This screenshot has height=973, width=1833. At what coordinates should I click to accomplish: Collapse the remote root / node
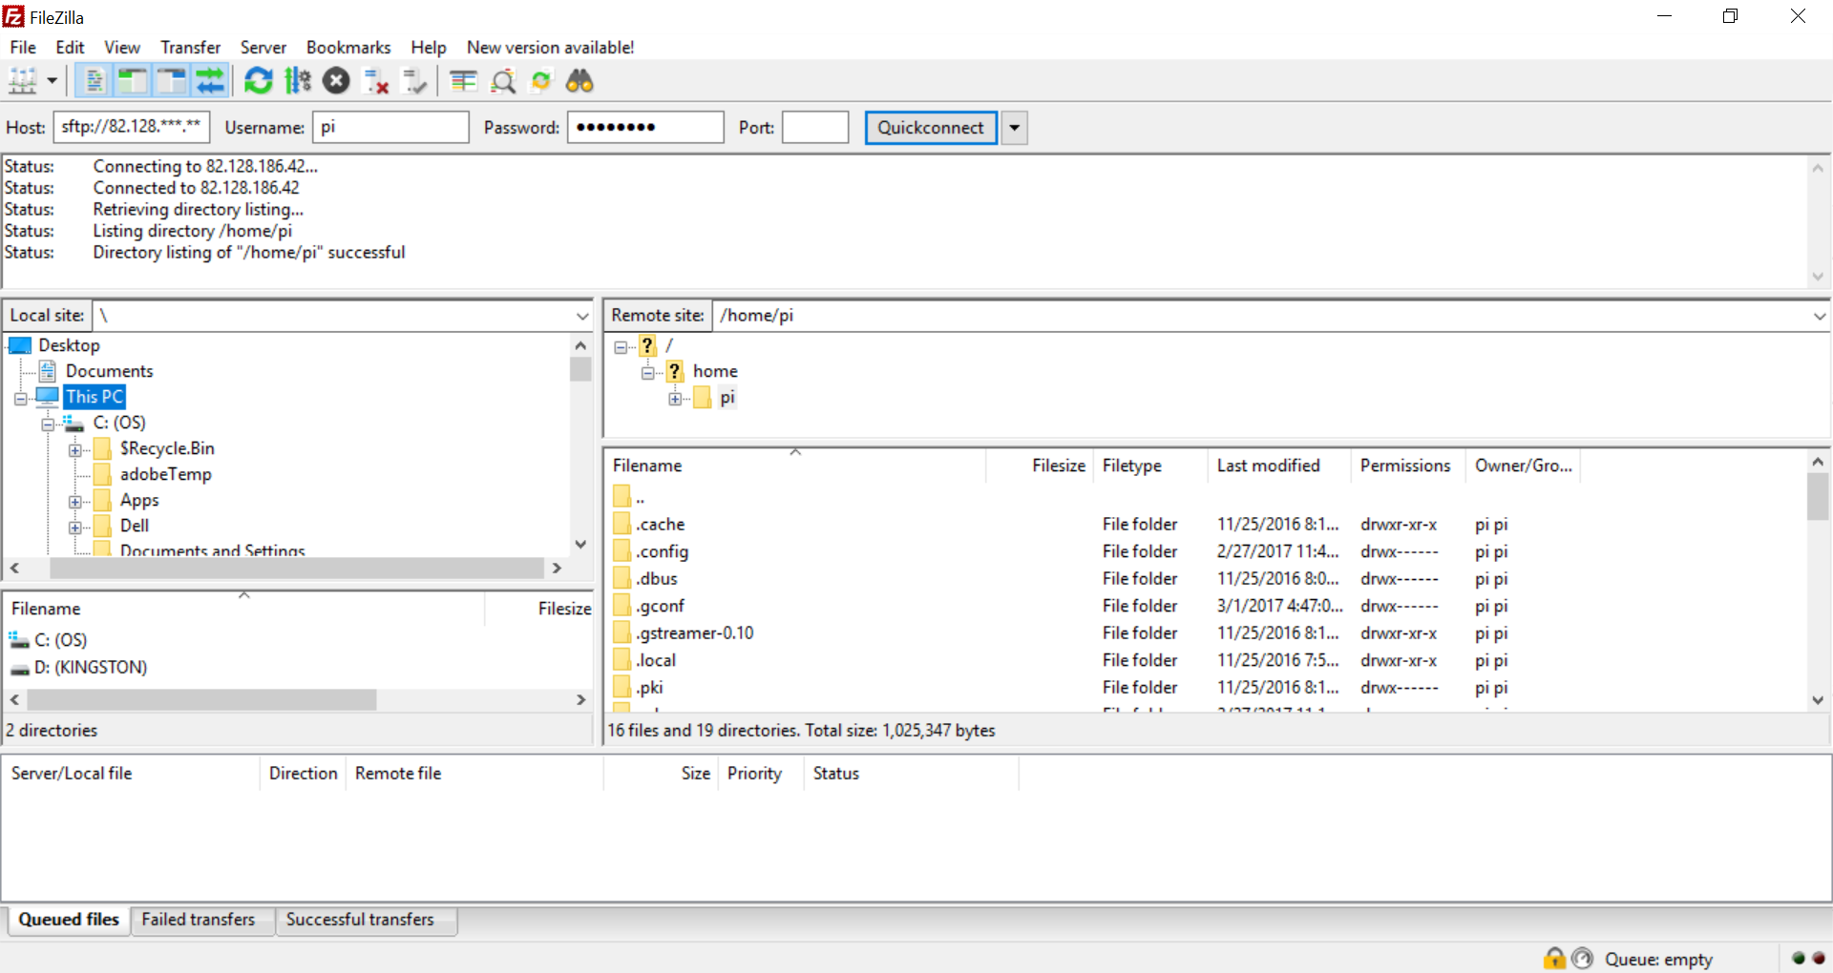click(621, 347)
